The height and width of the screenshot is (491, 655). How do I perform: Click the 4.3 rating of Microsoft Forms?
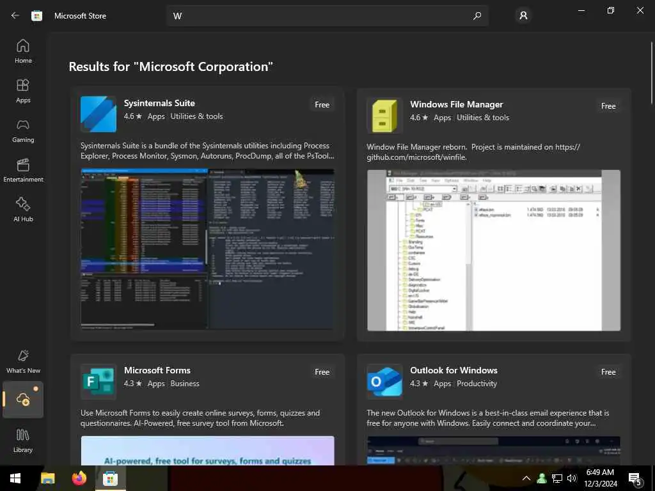coord(133,384)
